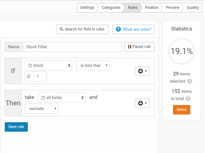Open the Preview step tab
The image size is (205, 153).
point(172,7)
